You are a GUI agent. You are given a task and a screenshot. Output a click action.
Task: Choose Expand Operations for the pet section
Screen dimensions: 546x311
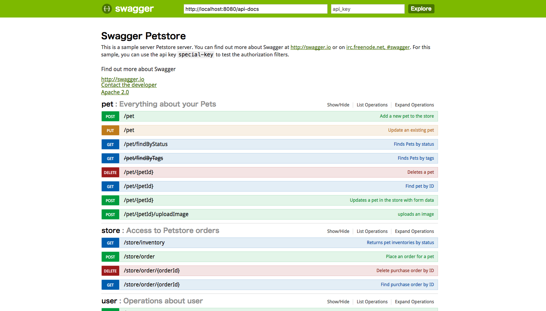coord(414,105)
